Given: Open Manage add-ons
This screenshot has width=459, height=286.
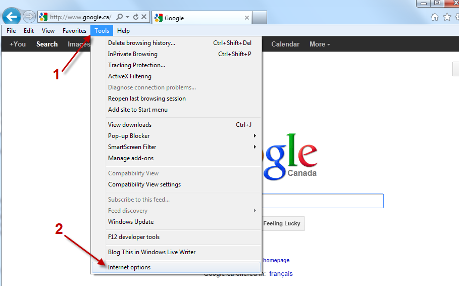Looking at the screenshot, I should (x=176, y=158).
